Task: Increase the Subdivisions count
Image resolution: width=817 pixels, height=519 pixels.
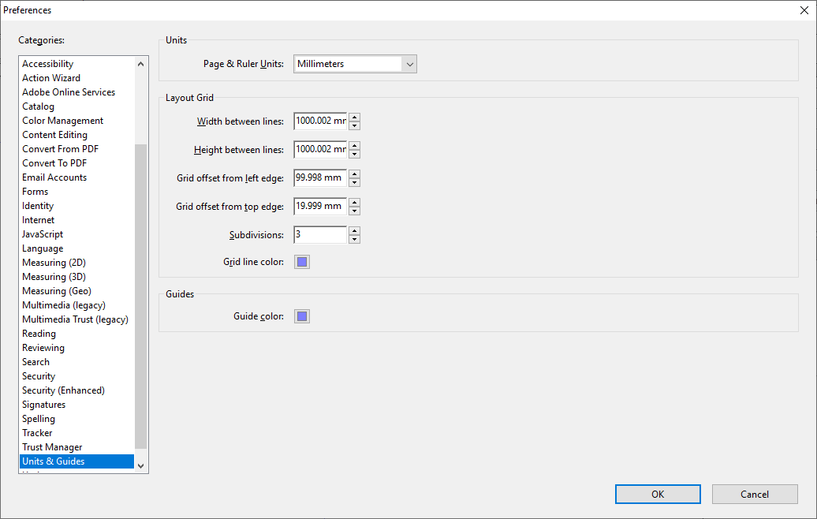Action: coord(355,231)
